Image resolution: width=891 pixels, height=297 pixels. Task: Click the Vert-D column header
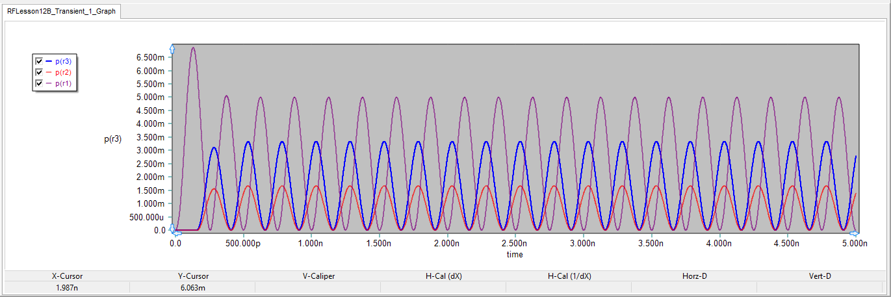[x=820, y=276]
